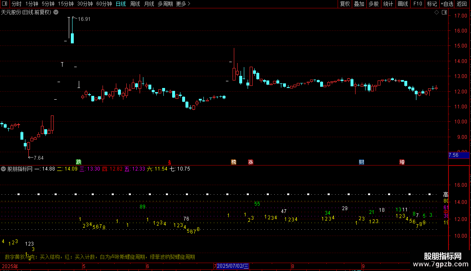Viewport: 471px width, 271px height.
Task: Click the diamond marker icon above price axis
Action: click(436, 13)
